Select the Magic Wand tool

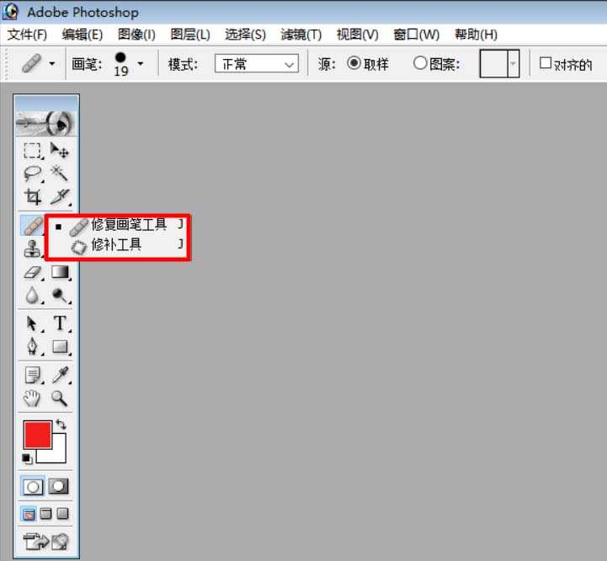[x=59, y=174]
